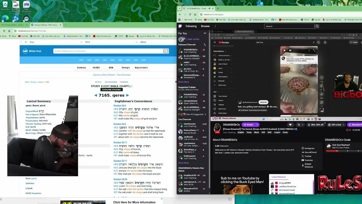Click the Twitch logo home icon
This screenshot has width=362, height=204.
[x=180, y=26]
